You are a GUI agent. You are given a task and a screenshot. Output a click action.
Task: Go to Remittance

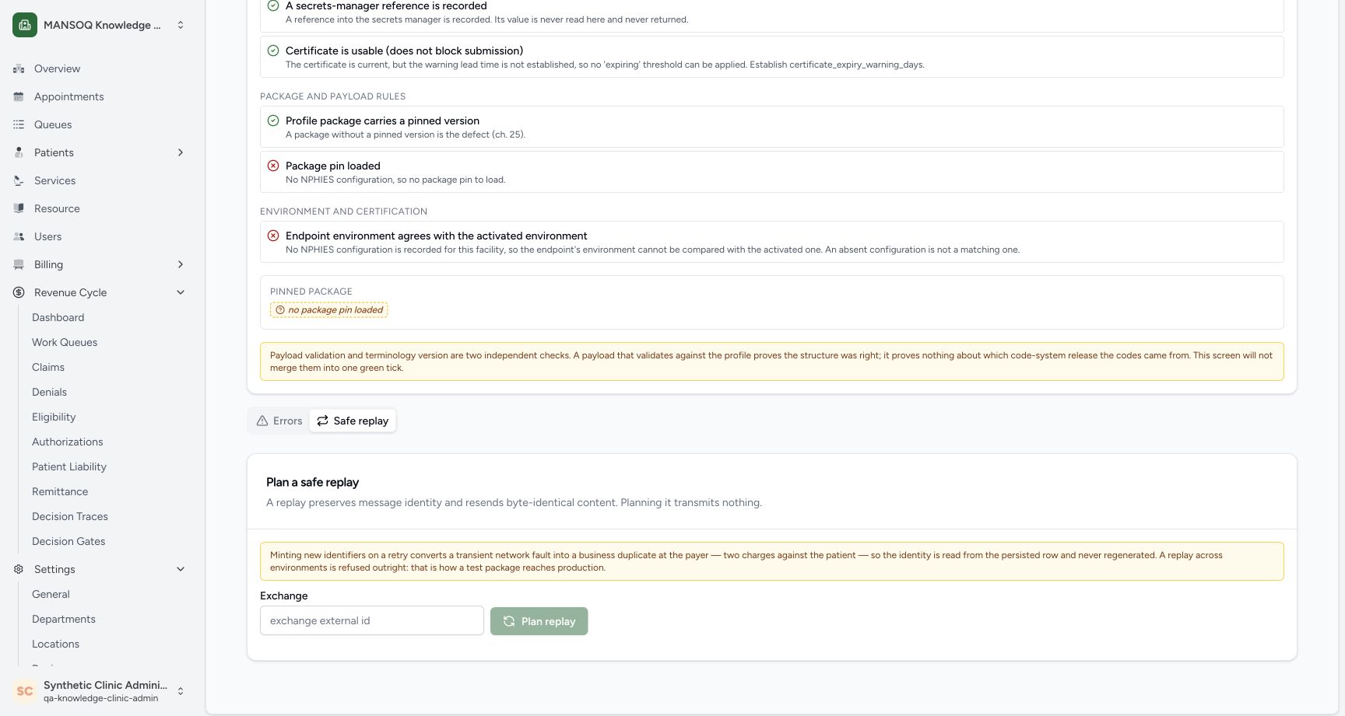pyautogui.click(x=60, y=491)
